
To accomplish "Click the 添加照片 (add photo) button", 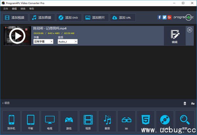I will [96, 18].
